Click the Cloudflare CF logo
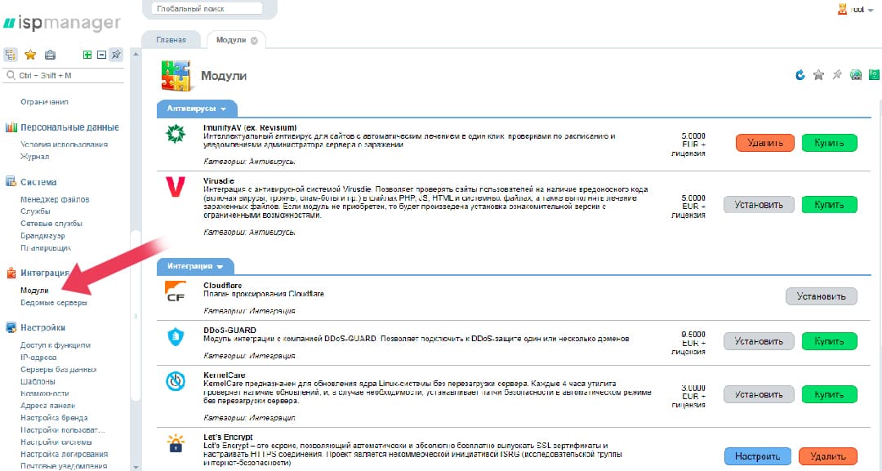Image resolution: width=882 pixels, height=471 pixels. point(176,291)
